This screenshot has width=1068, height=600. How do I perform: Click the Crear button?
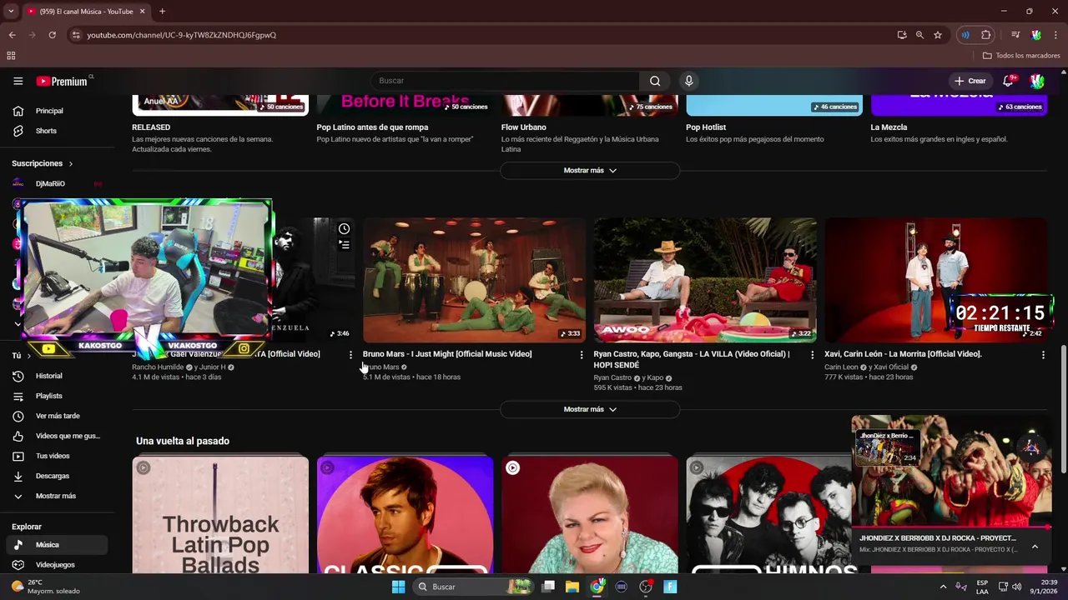970,81
